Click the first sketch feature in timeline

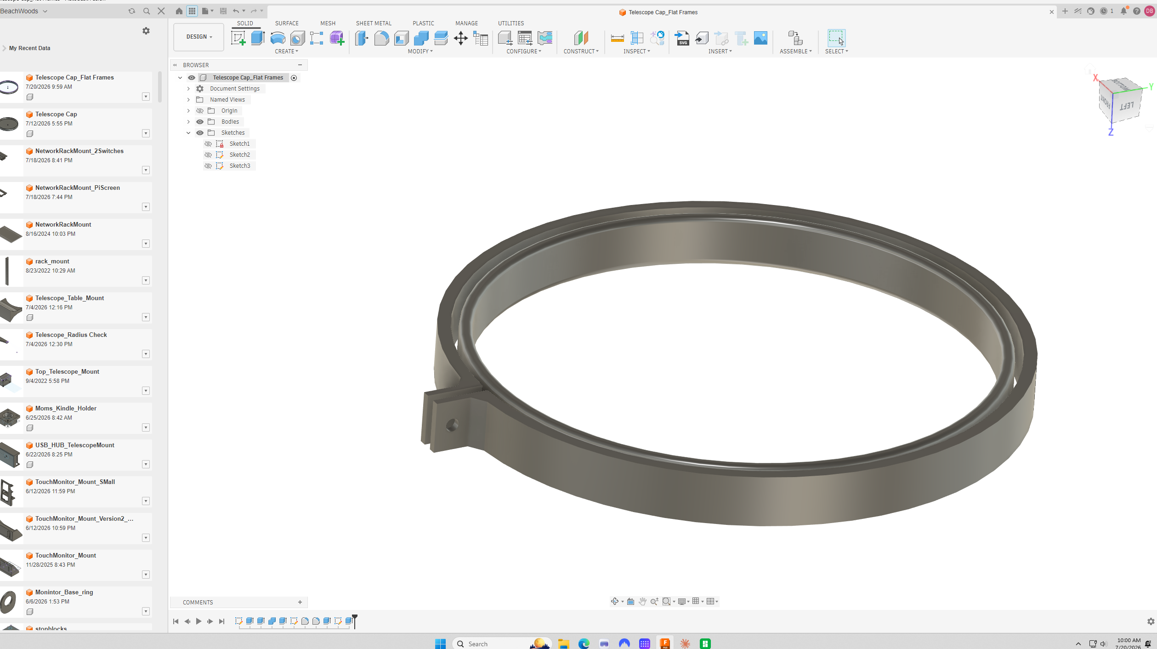coord(238,621)
